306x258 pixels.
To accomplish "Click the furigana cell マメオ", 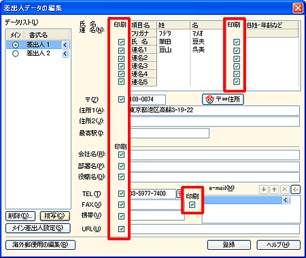I will tap(207, 33).
